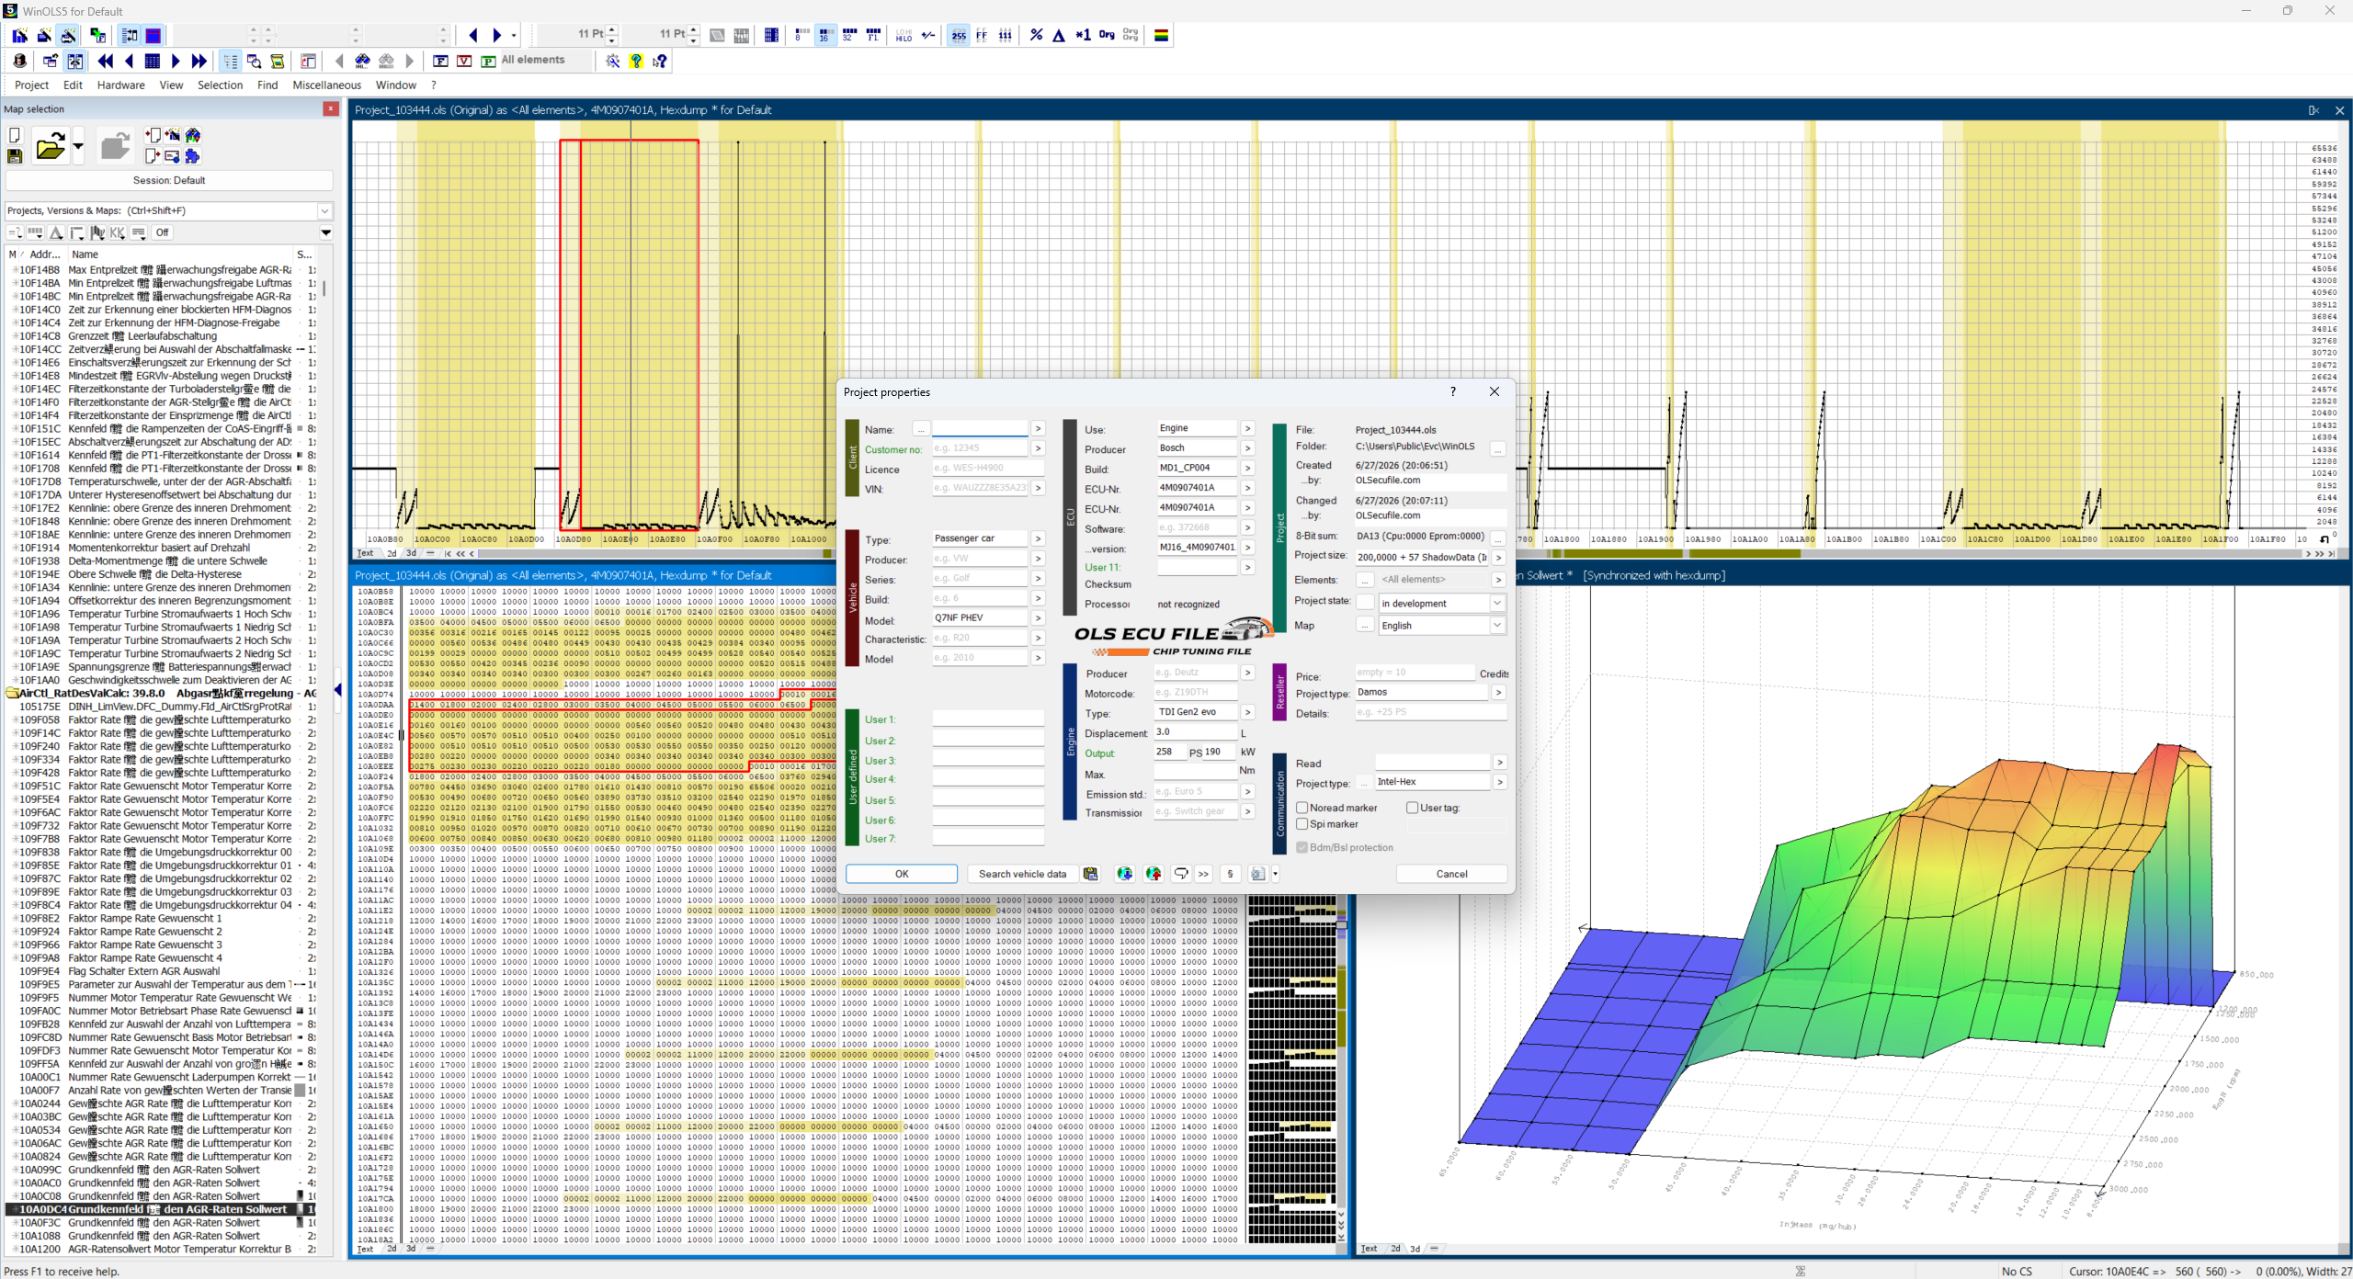Toggle HiLo/LoHi byte order icon
The width and height of the screenshot is (2353, 1279).
904,36
